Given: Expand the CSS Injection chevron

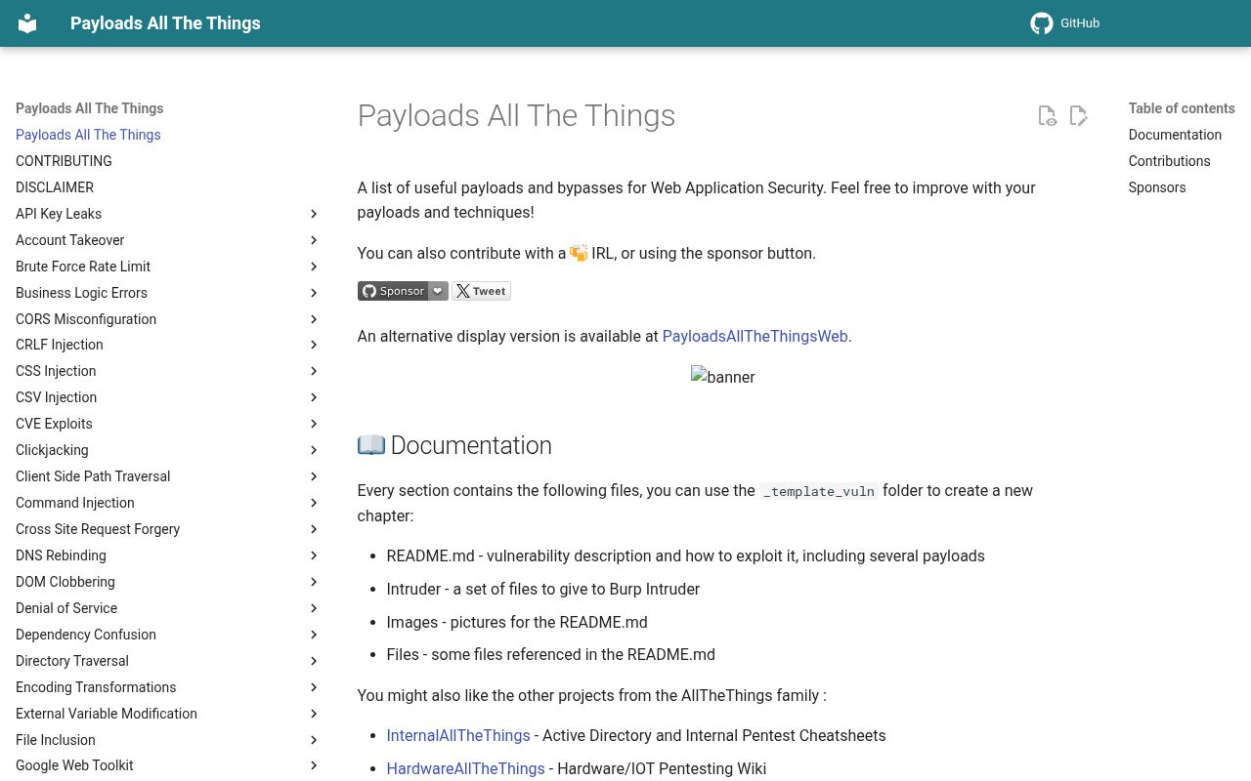Looking at the screenshot, I should [314, 371].
